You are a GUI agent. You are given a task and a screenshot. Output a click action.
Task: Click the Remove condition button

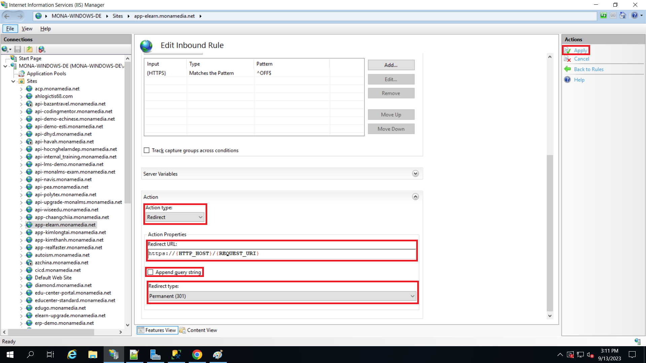pos(391,93)
